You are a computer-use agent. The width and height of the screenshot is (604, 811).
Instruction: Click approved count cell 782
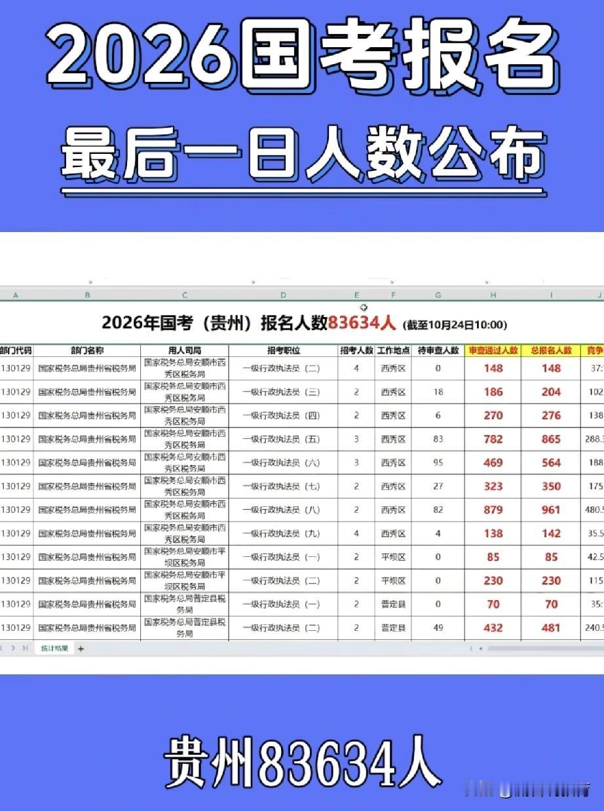493,439
